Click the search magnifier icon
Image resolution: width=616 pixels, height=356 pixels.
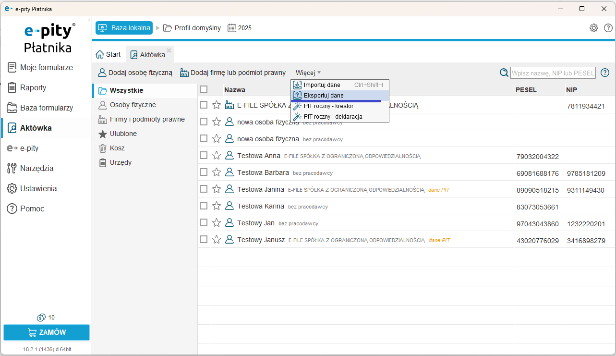pos(504,73)
